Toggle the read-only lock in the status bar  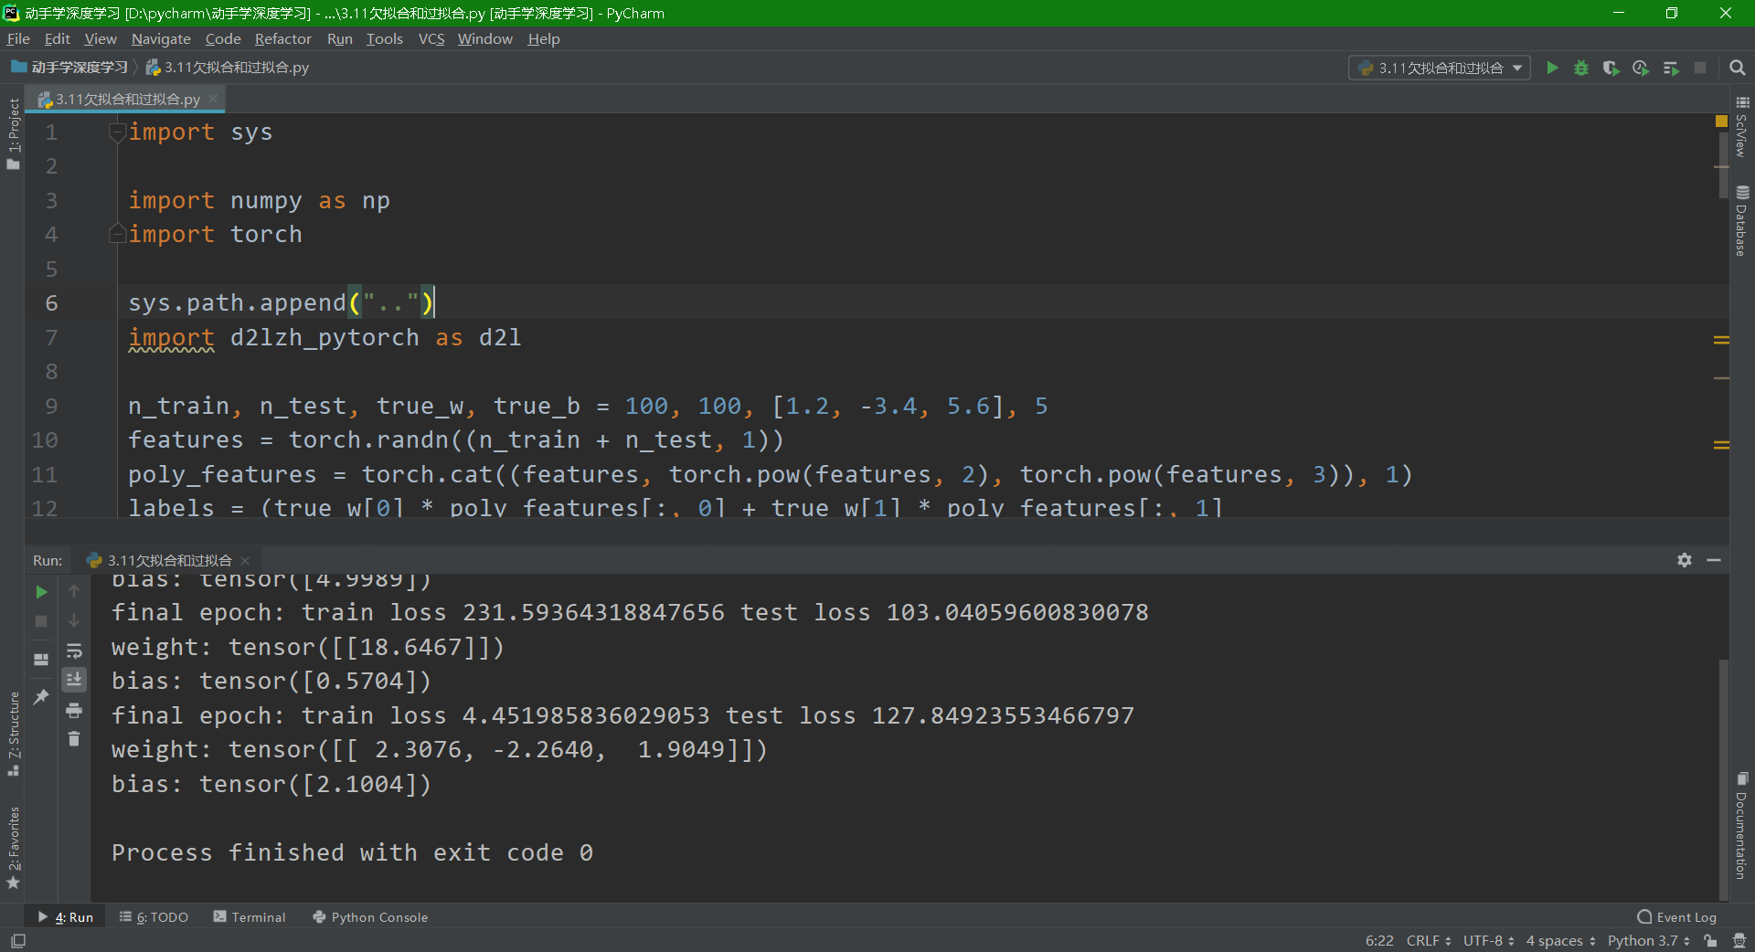[x=1710, y=941]
